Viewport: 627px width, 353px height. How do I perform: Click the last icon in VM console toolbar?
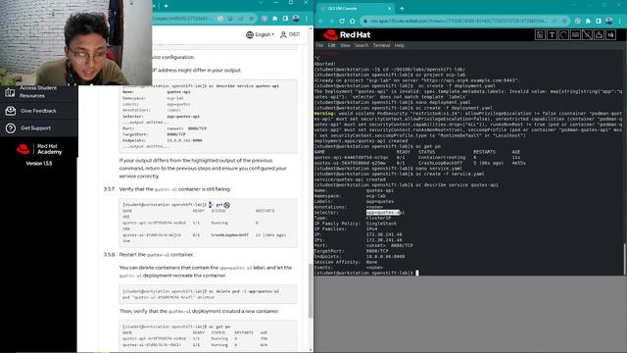610,35
